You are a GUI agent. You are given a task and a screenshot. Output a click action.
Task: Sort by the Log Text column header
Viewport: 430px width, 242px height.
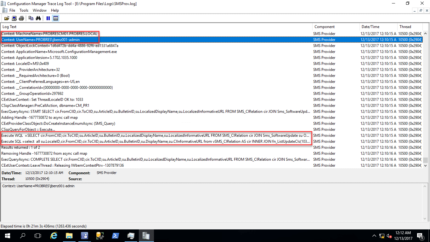pos(156,27)
